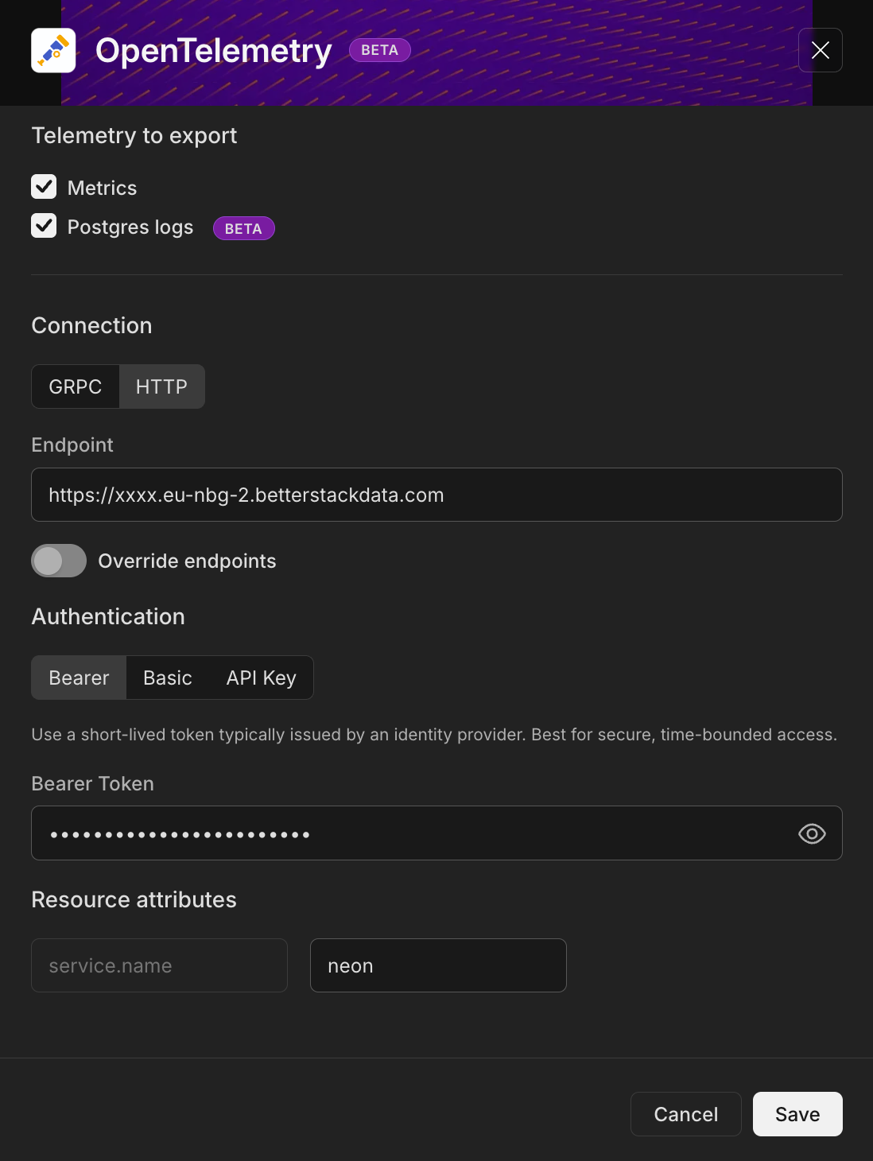This screenshot has width=873, height=1161.
Task: Uncheck the Metrics export option
Action: (x=44, y=187)
